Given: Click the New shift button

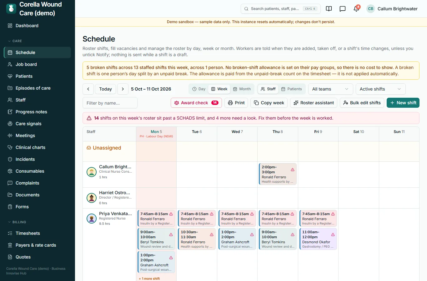Looking at the screenshot, I should tap(403, 103).
